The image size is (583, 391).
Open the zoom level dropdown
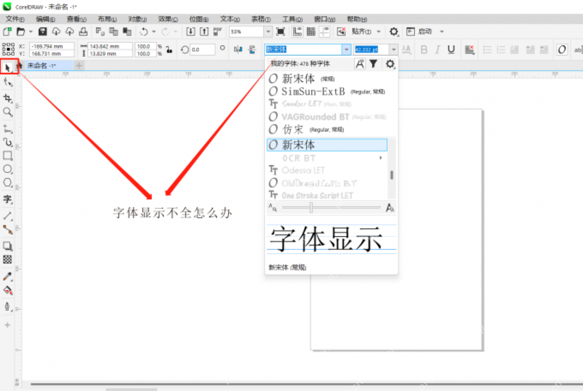point(268,32)
